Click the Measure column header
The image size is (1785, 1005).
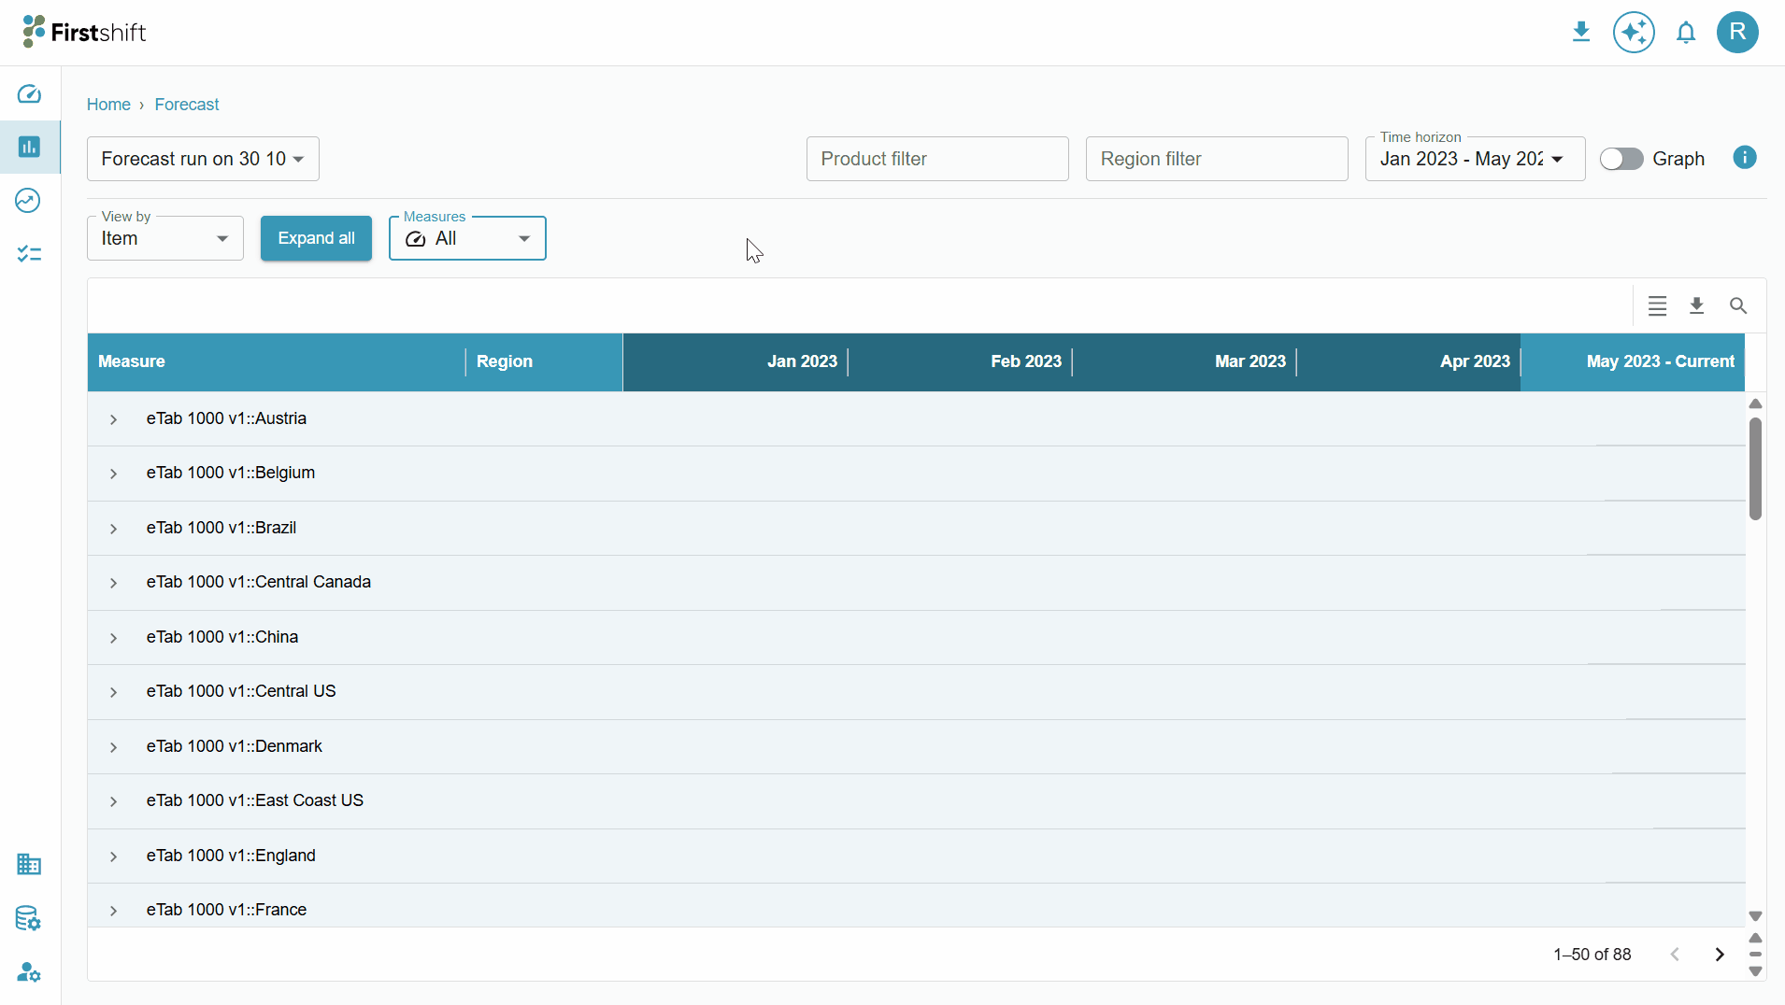point(277,361)
